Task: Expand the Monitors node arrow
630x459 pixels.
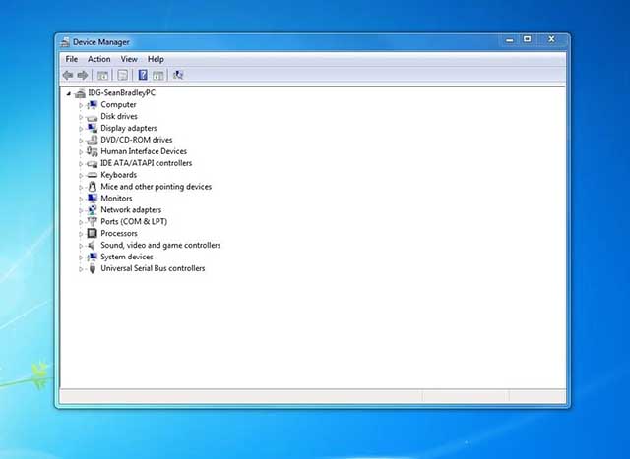Action: (x=81, y=199)
